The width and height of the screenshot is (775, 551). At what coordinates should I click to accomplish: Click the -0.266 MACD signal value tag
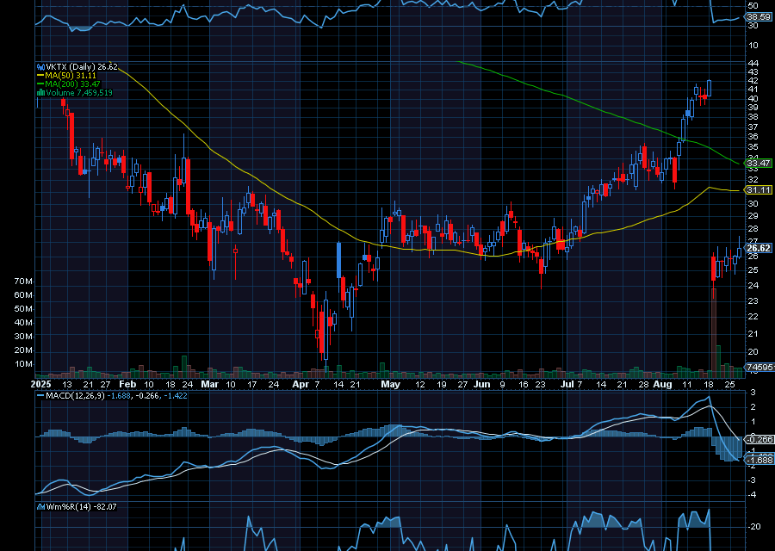[x=759, y=439]
